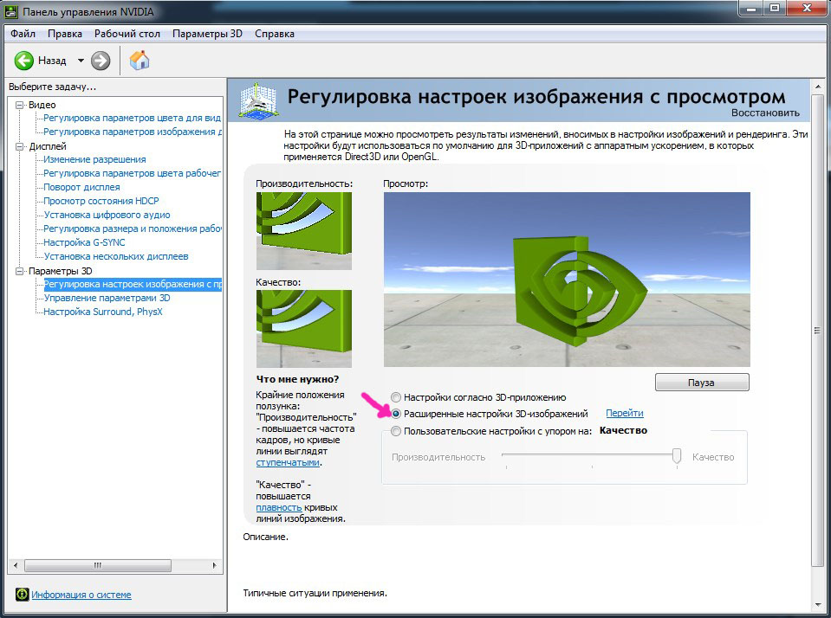The height and width of the screenshot is (618, 831).
Task: Click the green Back arrow icon
Action: tap(24, 61)
